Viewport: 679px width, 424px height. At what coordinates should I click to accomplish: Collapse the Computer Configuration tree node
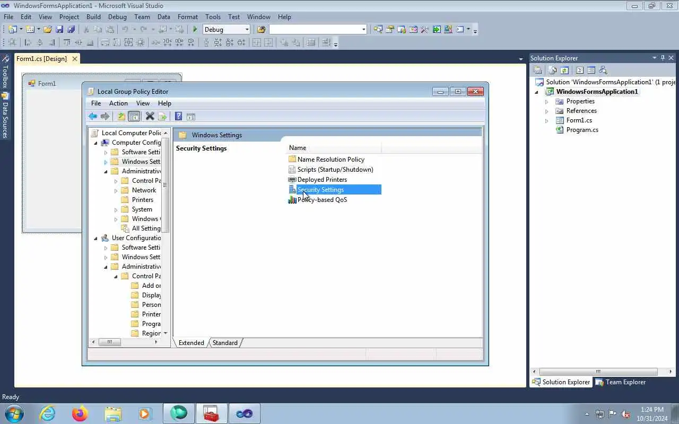(96, 143)
